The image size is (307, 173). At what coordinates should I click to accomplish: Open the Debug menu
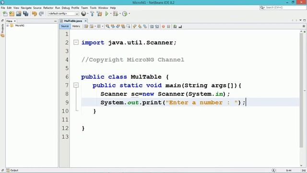click(x=66, y=8)
